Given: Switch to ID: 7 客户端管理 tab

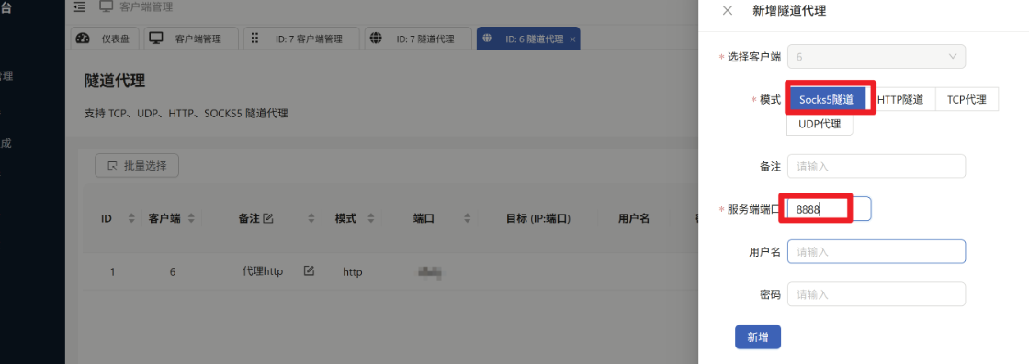Looking at the screenshot, I should [302, 38].
